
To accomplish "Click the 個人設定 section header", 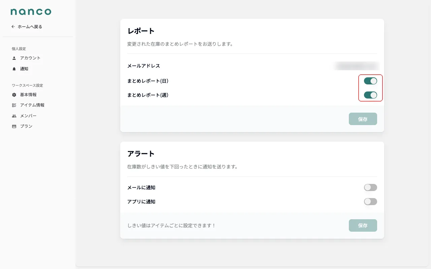I will pos(19,49).
